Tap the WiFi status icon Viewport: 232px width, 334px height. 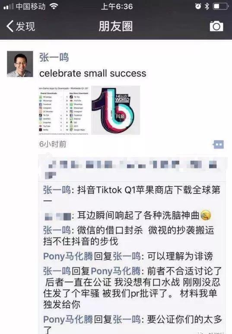54,6
